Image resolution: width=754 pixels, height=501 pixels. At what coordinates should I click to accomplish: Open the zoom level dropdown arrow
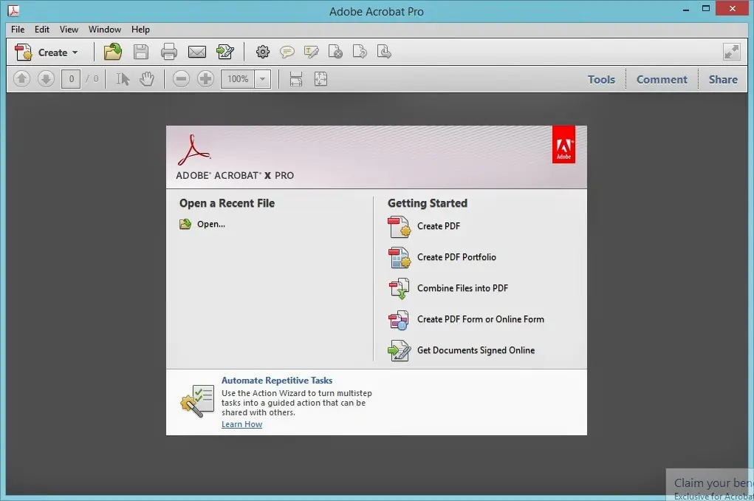263,79
